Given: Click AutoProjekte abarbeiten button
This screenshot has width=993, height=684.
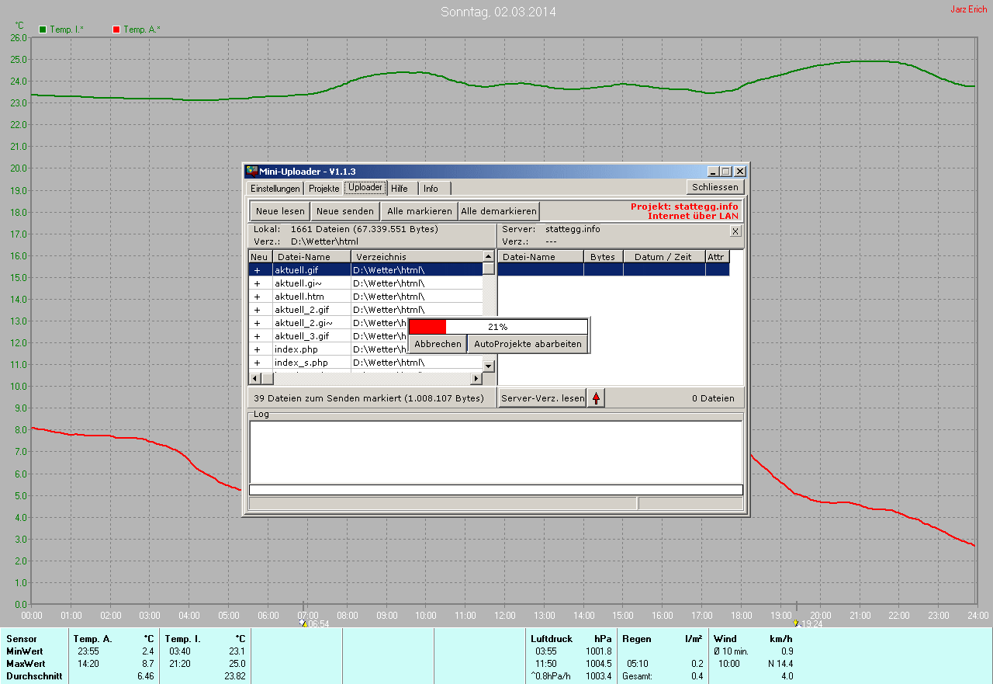Looking at the screenshot, I should [528, 344].
